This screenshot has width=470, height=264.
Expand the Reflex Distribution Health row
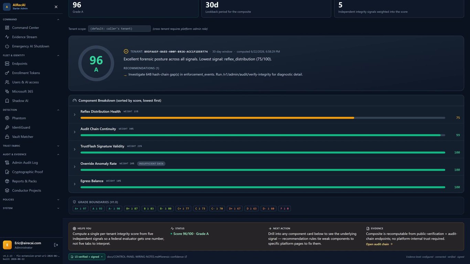pyautogui.click(x=75, y=115)
